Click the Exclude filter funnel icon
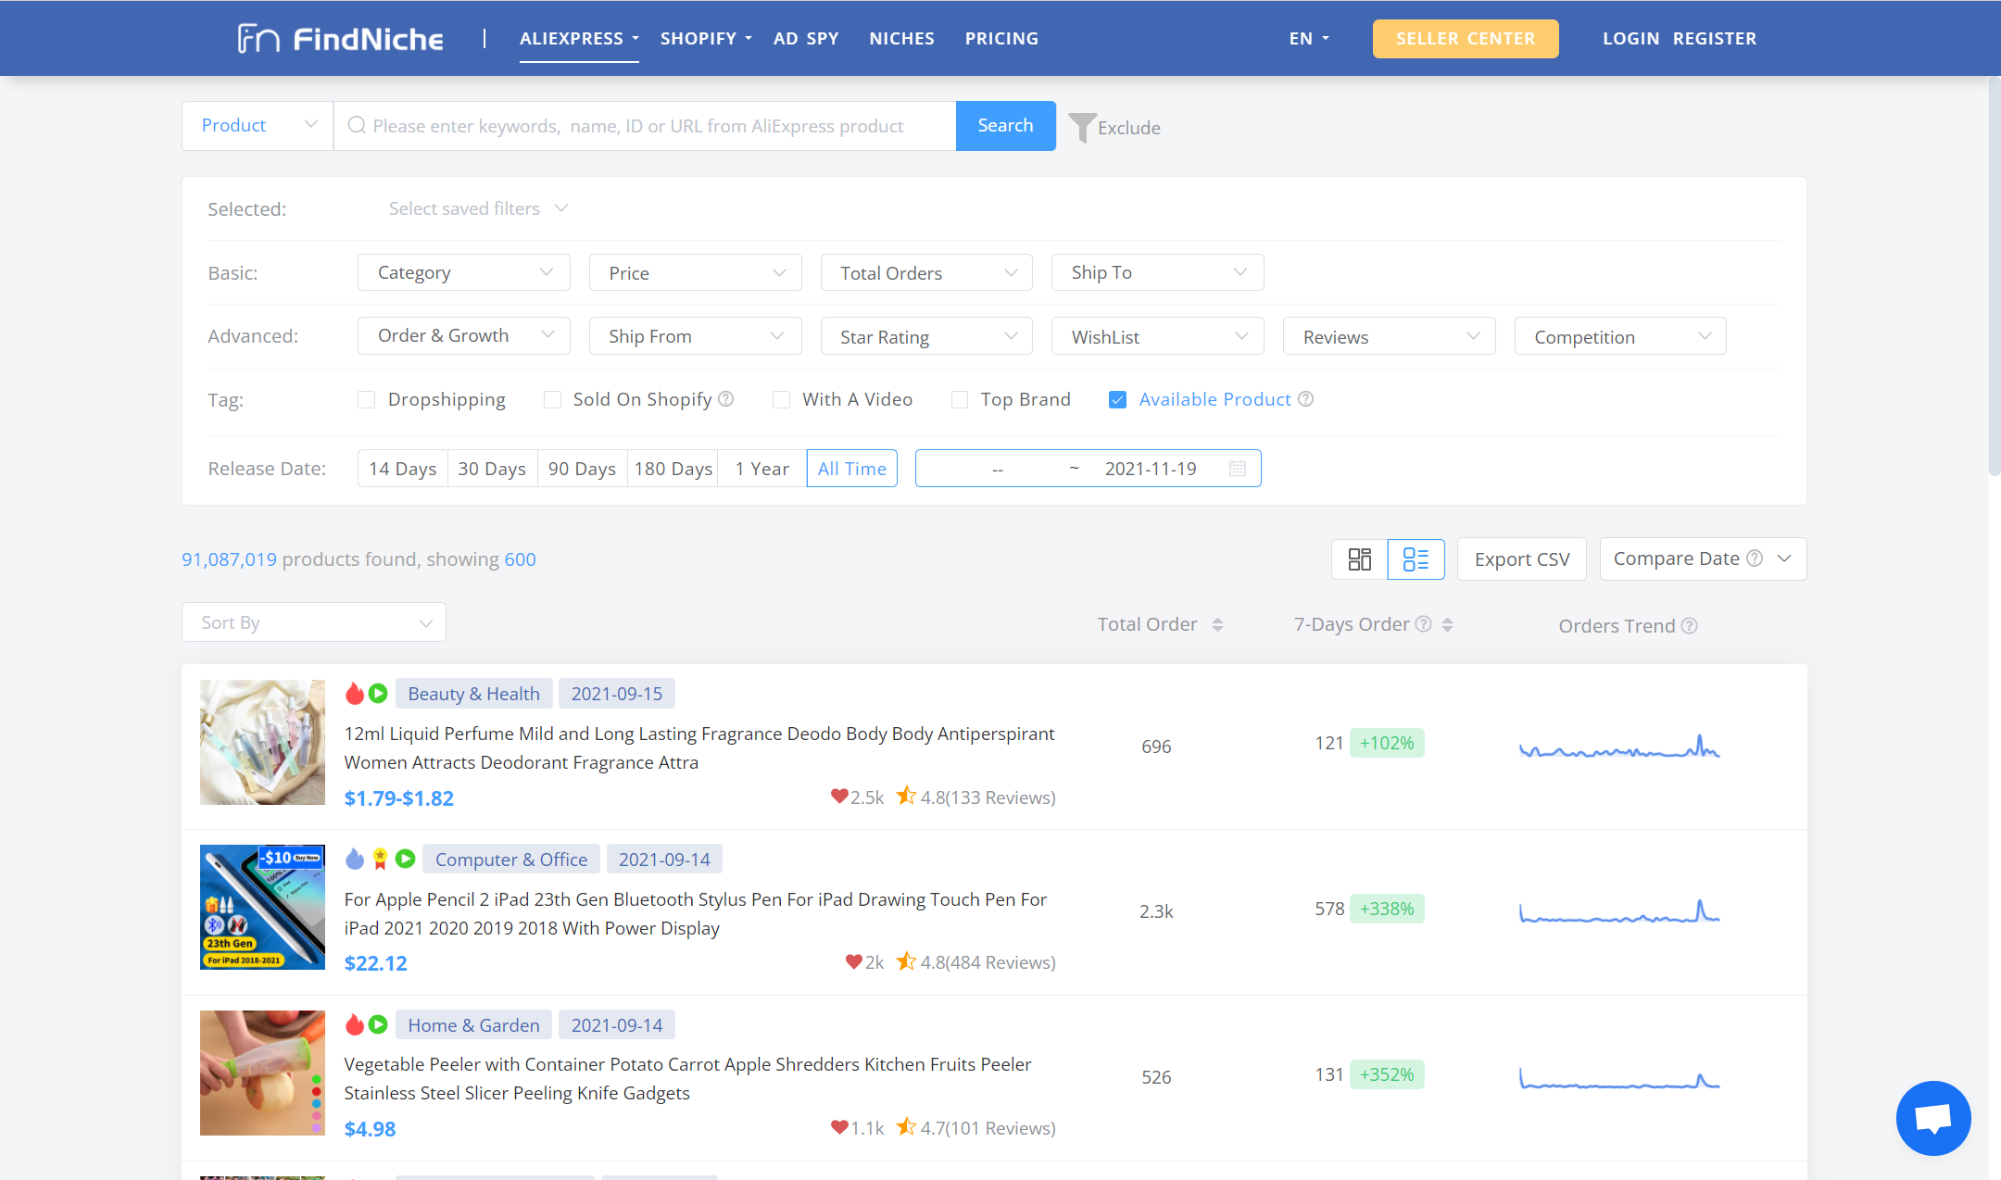Screen dimensions: 2001x1180 pyautogui.click(x=1082, y=128)
